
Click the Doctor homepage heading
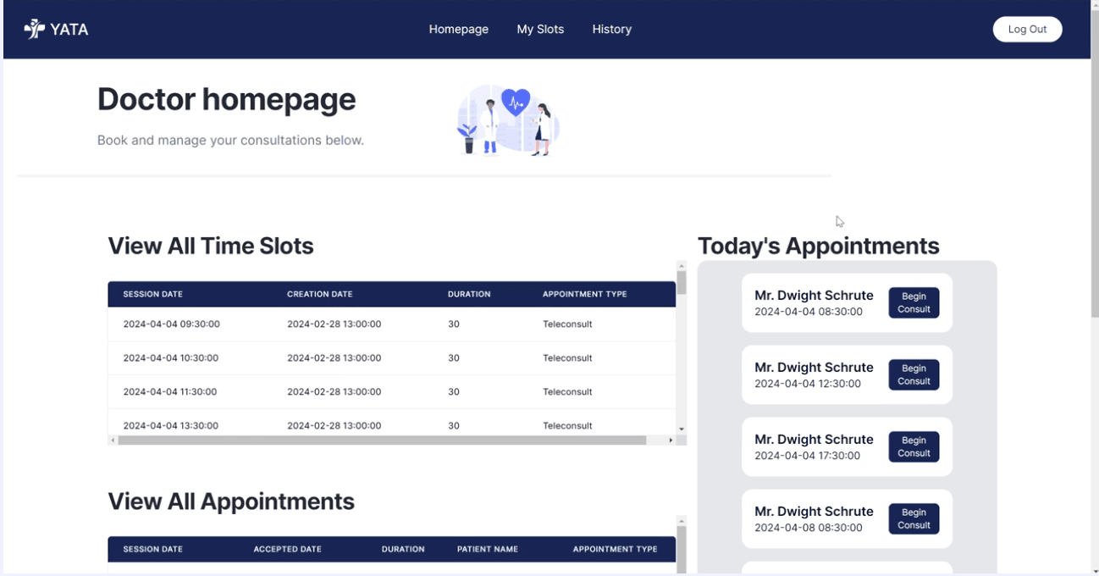pyautogui.click(x=227, y=100)
